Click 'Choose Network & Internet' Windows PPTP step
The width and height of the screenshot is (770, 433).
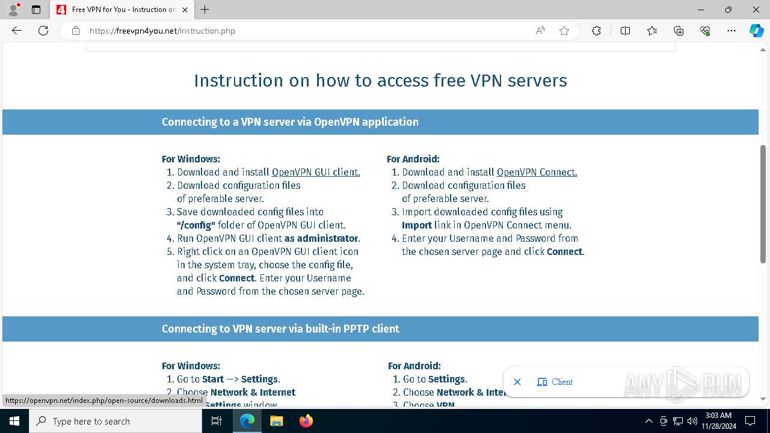click(x=236, y=392)
